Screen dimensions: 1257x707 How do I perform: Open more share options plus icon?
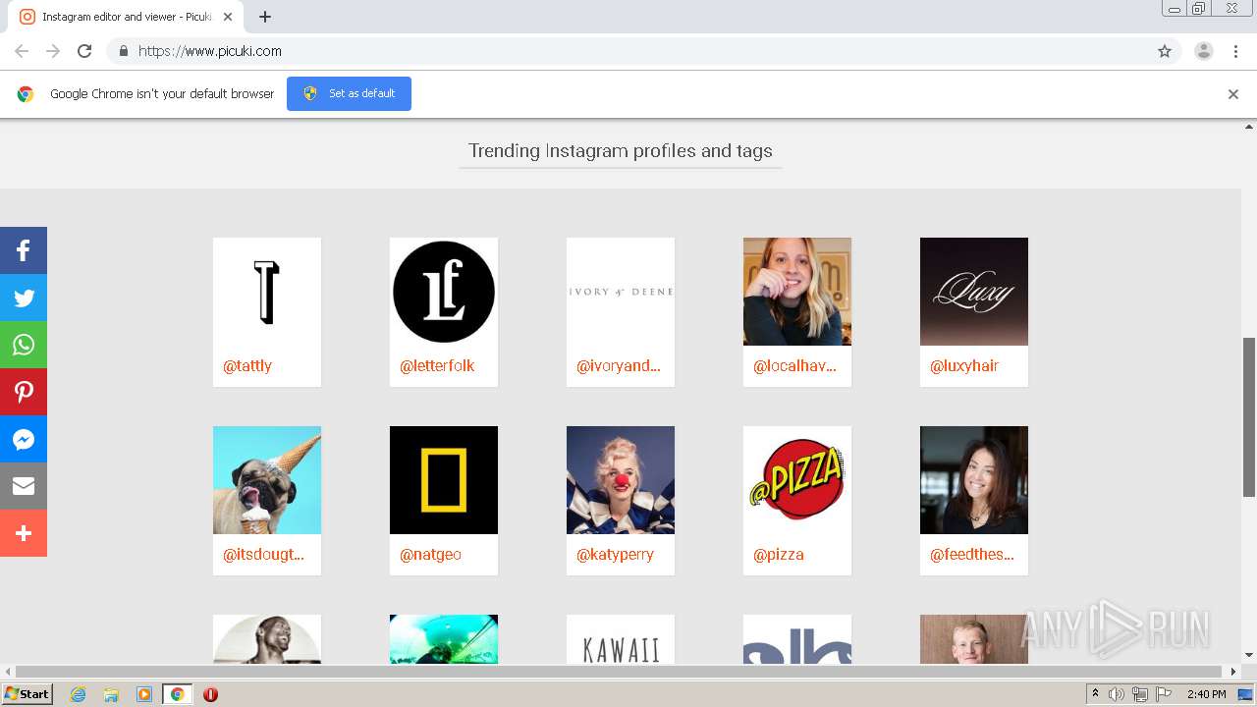click(x=24, y=533)
